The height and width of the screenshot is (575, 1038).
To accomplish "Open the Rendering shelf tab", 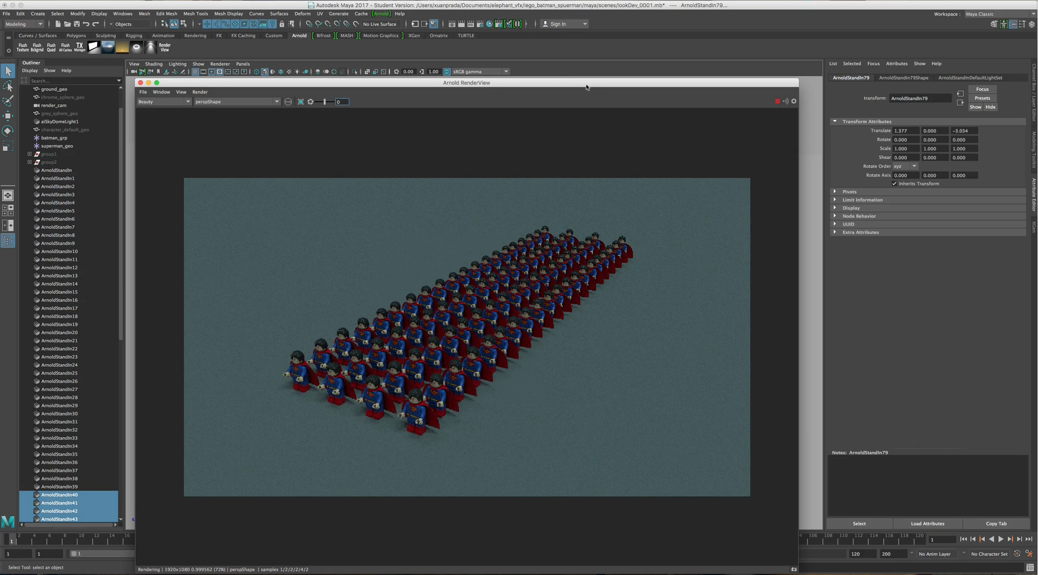I will (x=195, y=36).
